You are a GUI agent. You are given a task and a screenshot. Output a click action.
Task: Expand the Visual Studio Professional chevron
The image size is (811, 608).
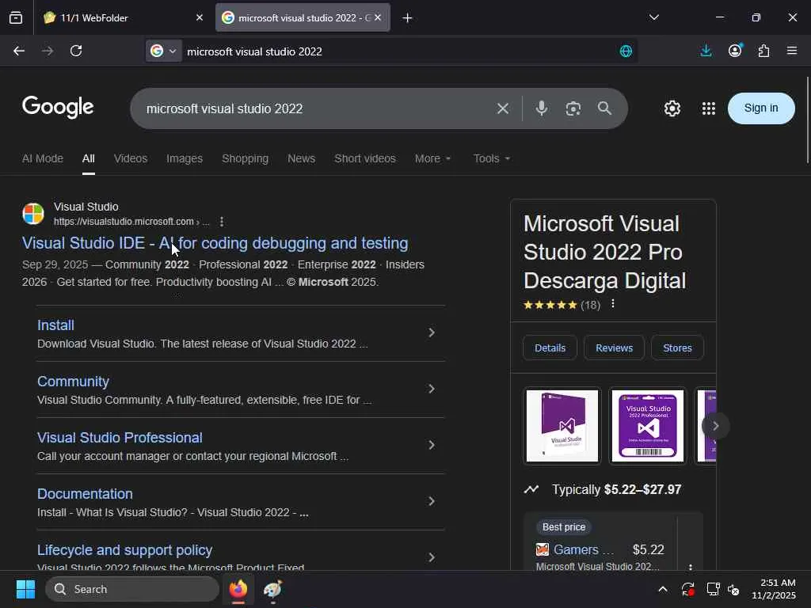432,445
